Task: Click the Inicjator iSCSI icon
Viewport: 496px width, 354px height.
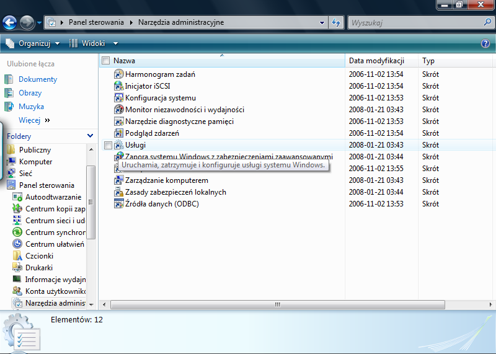Action: [120, 86]
